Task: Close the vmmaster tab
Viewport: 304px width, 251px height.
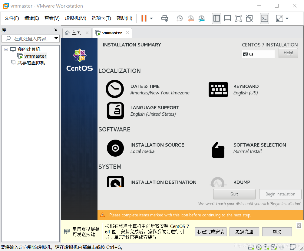Action: (x=127, y=33)
